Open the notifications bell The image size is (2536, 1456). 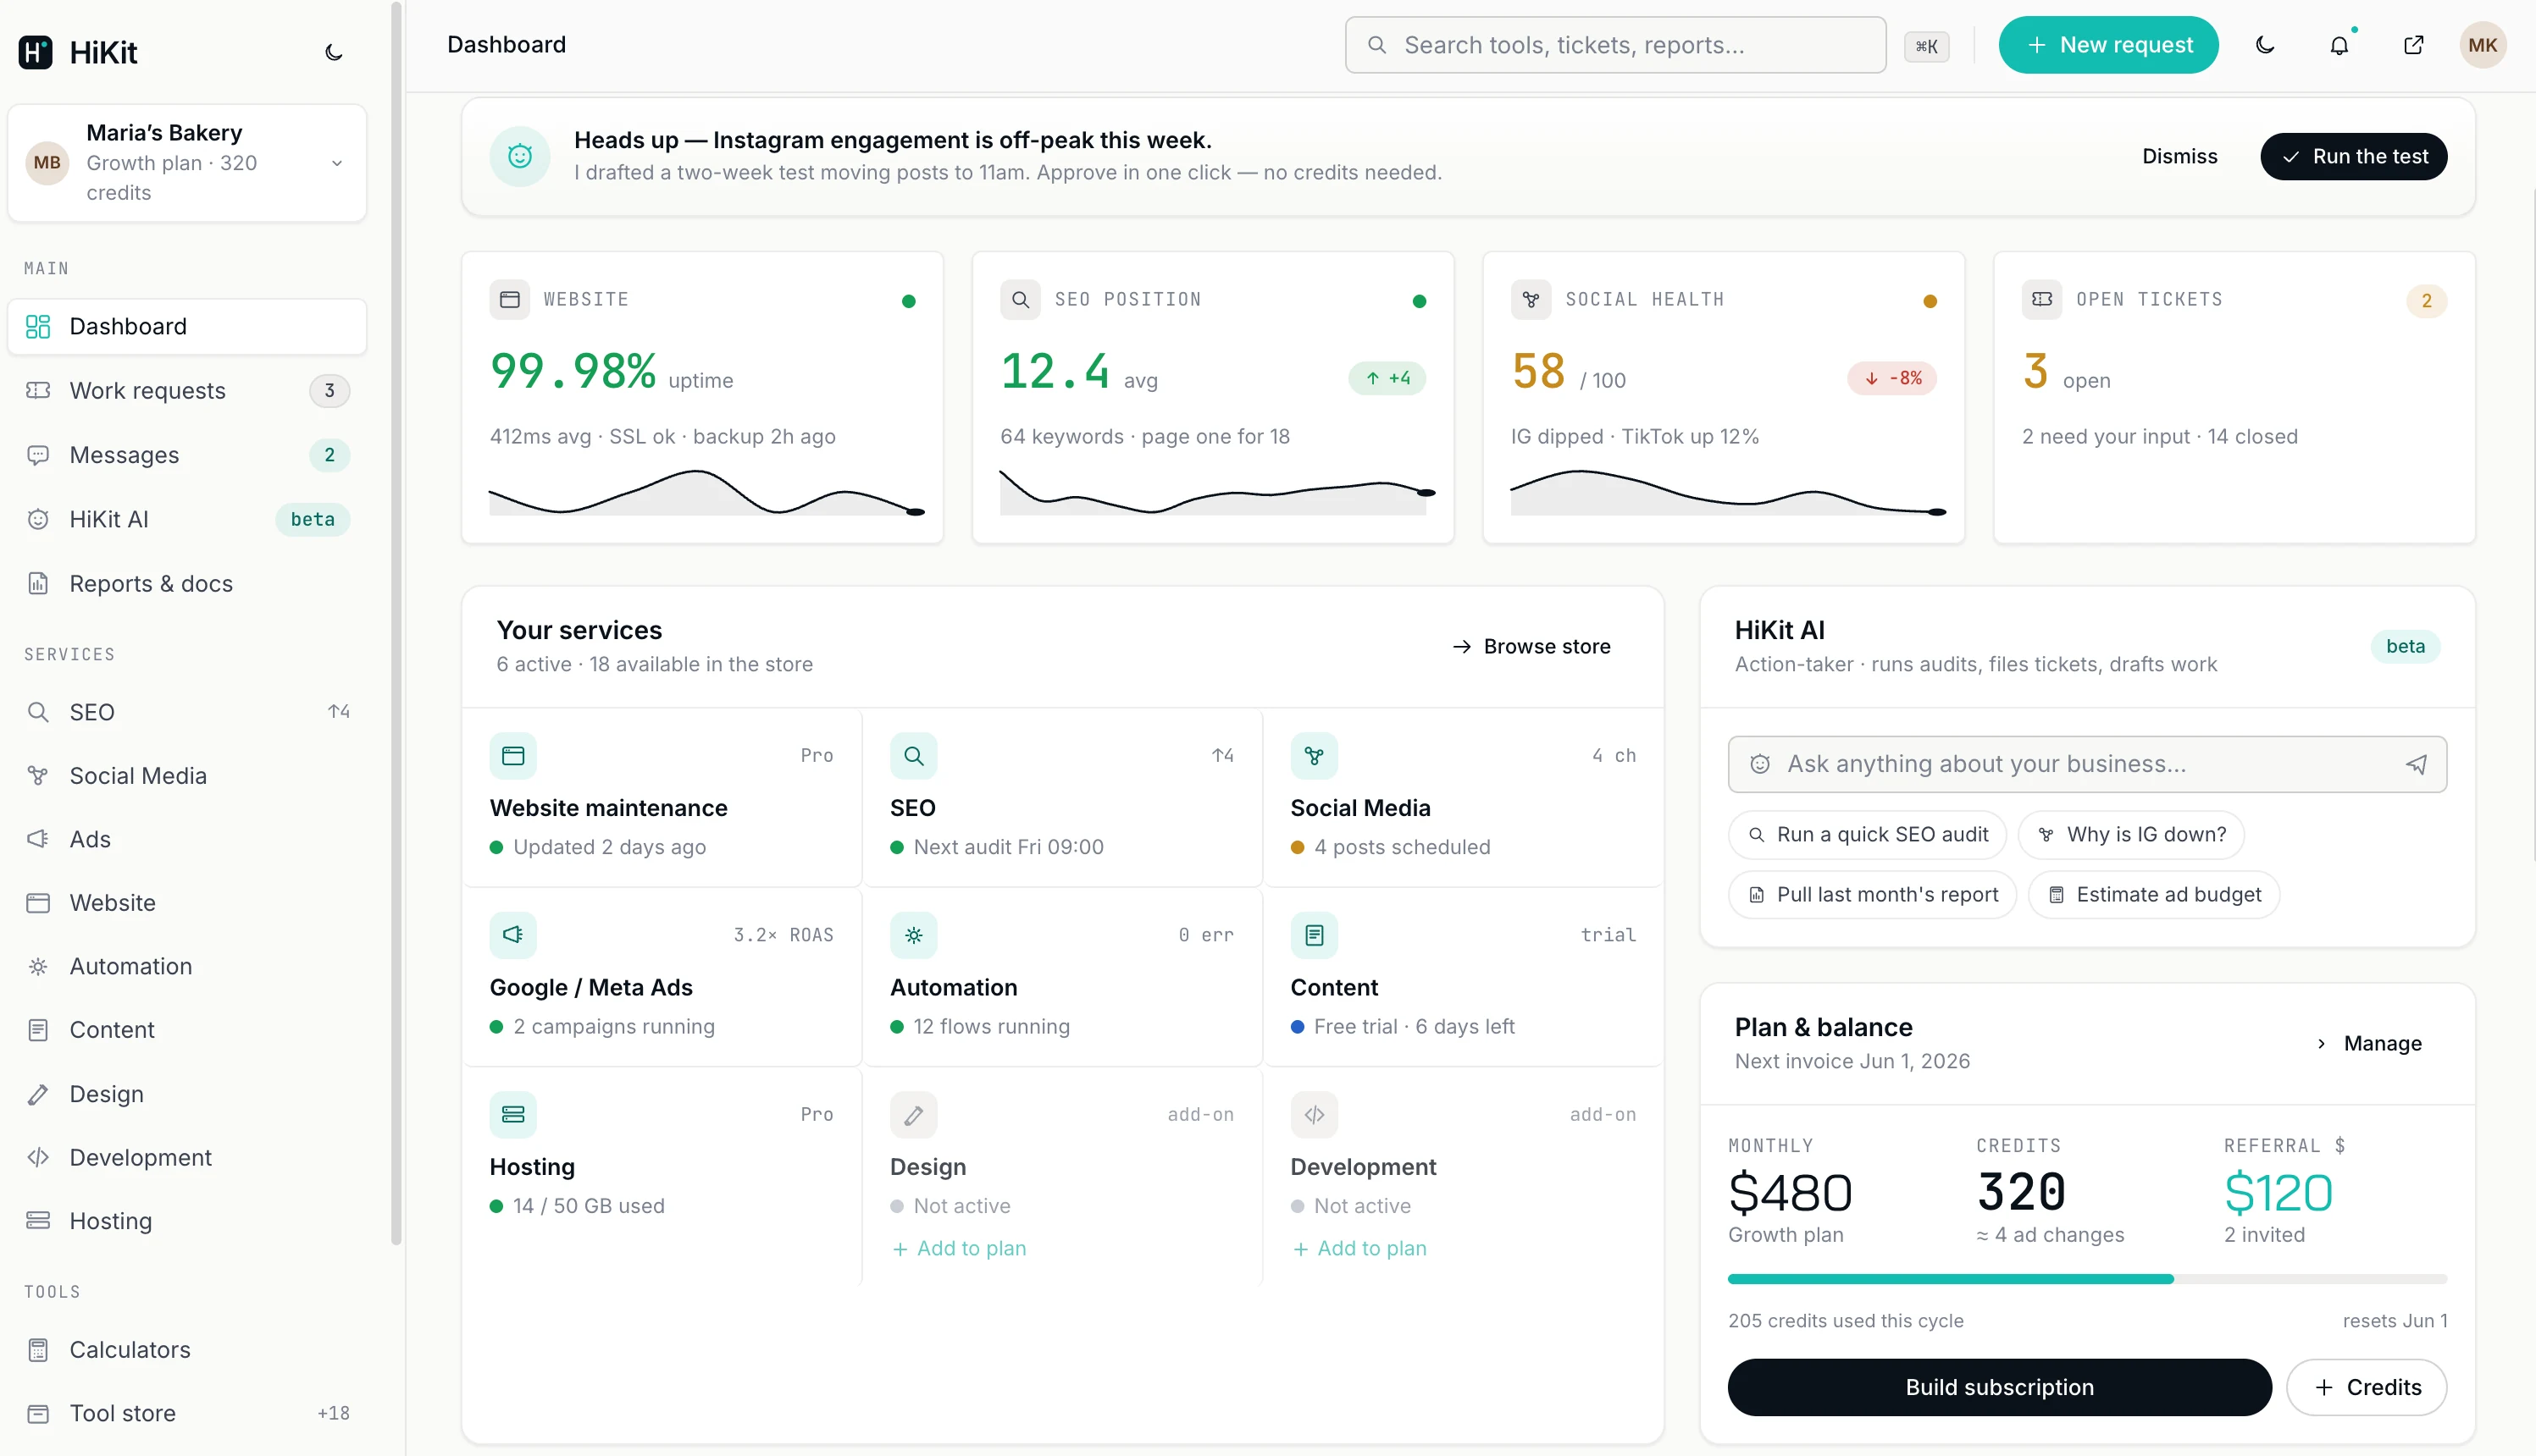pyautogui.click(x=2339, y=45)
